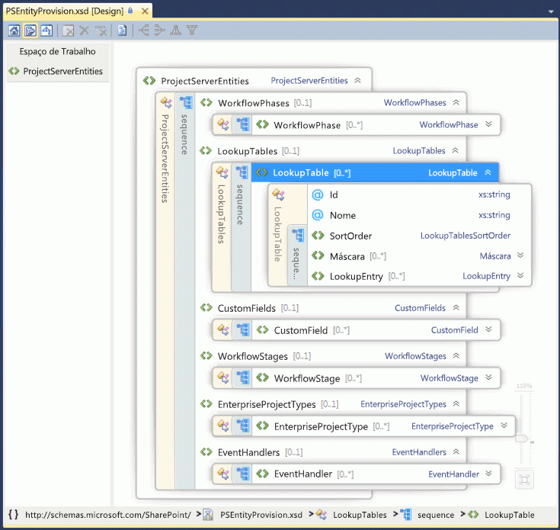Expand the CustomField element chevron
Viewport: 560px width, 530px height.
pos(489,330)
